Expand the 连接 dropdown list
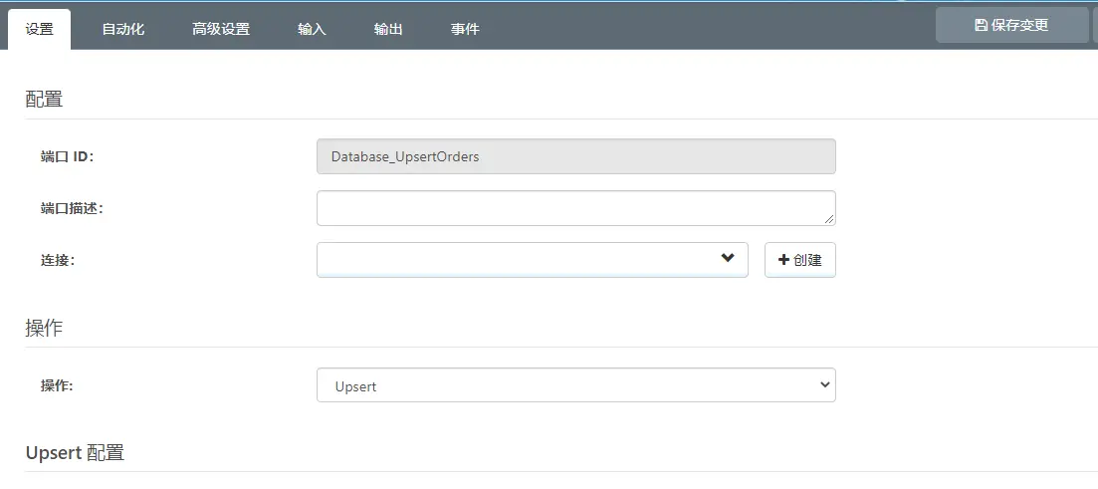Screen dimensions: 1098x489 532,260
